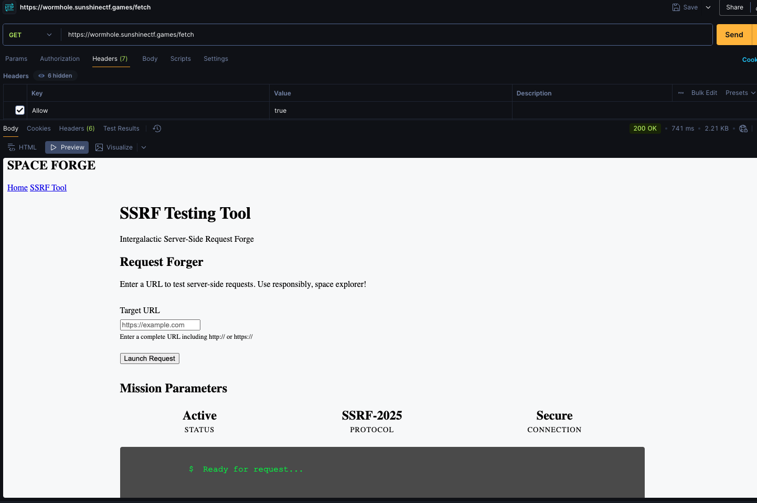
Task: Click the response history clock icon
Action: [x=157, y=129]
